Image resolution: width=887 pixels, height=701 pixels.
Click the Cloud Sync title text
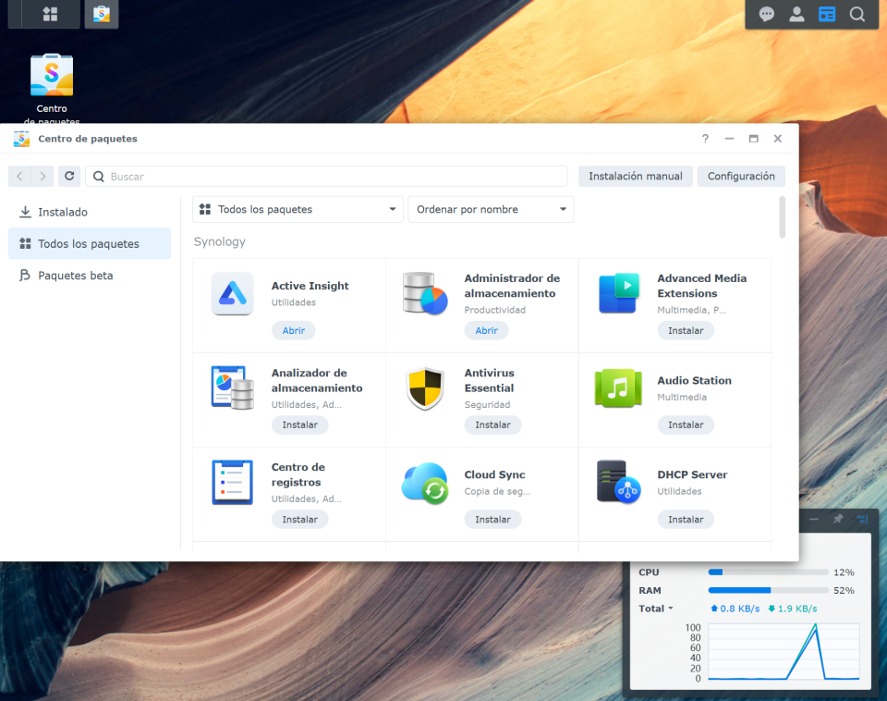494,474
